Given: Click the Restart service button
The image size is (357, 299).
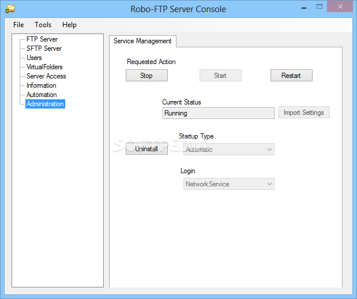Looking at the screenshot, I should (291, 76).
